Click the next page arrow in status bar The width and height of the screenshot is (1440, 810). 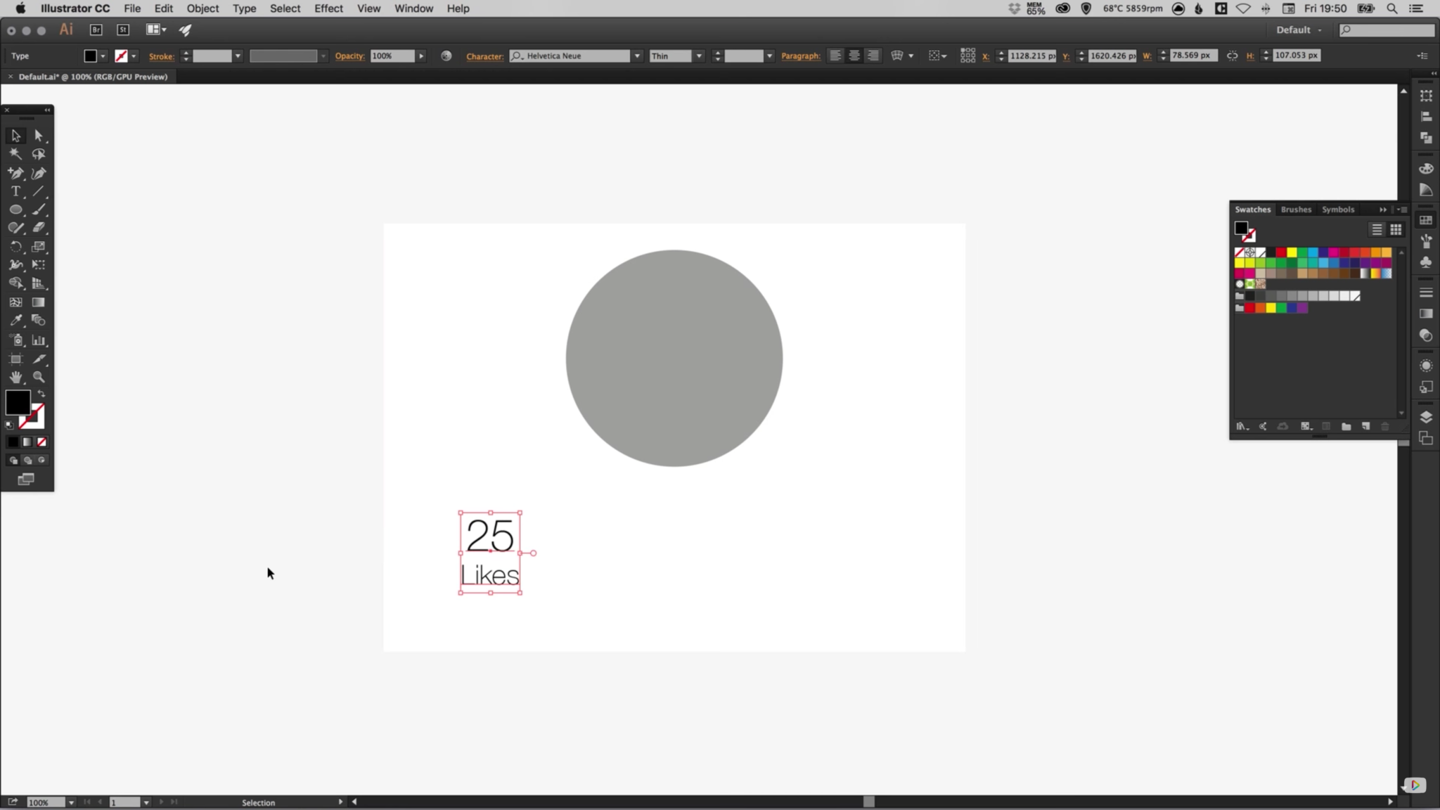pyautogui.click(x=161, y=802)
